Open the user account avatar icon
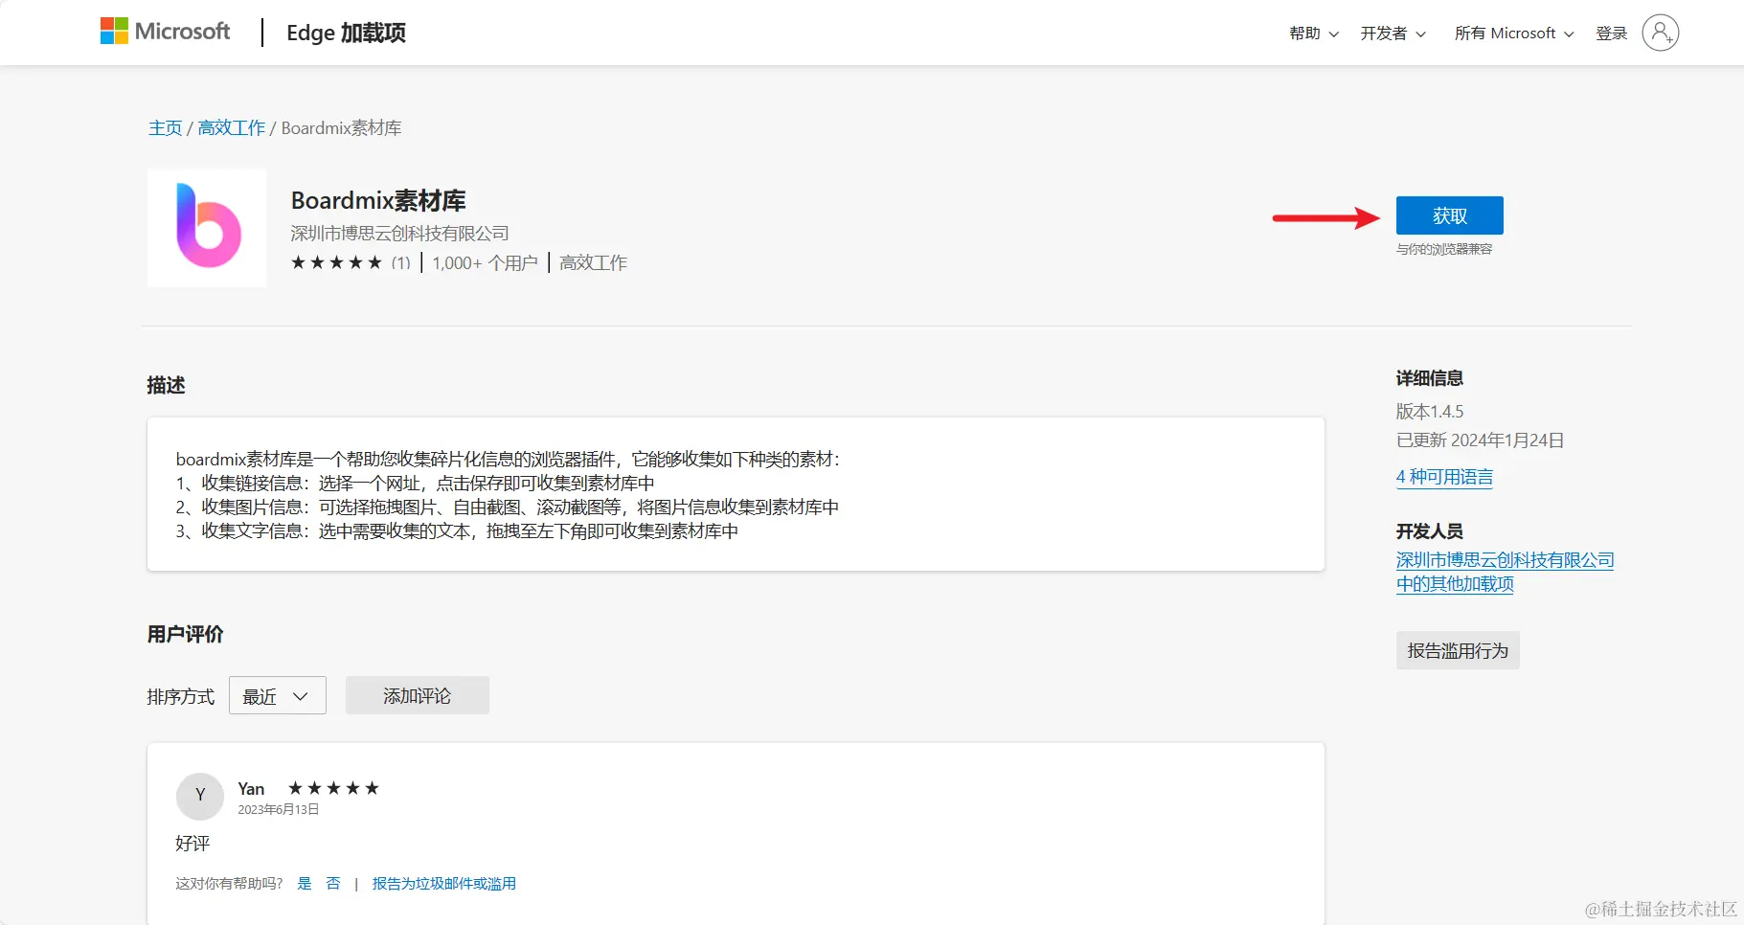 pyautogui.click(x=1660, y=33)
